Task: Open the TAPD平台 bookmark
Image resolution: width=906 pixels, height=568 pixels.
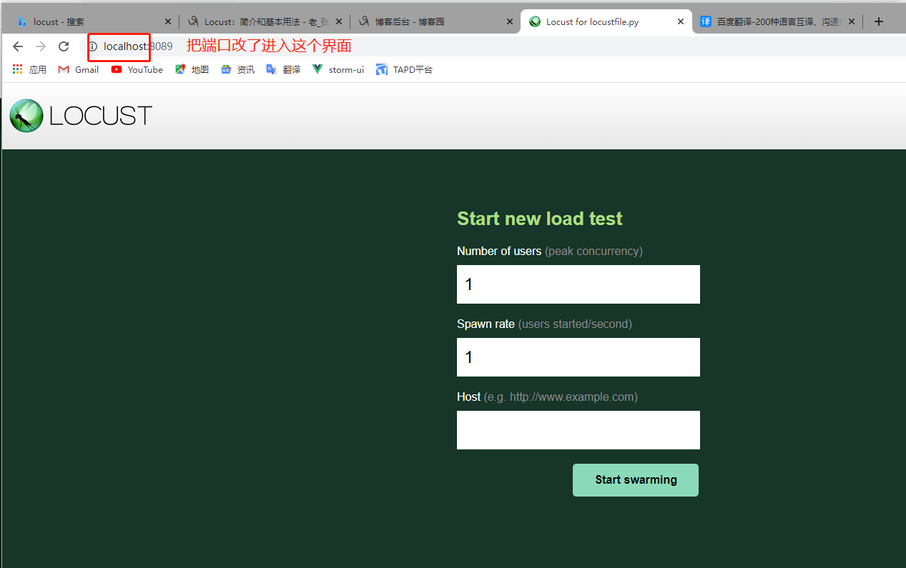Action: pos(404,69)
